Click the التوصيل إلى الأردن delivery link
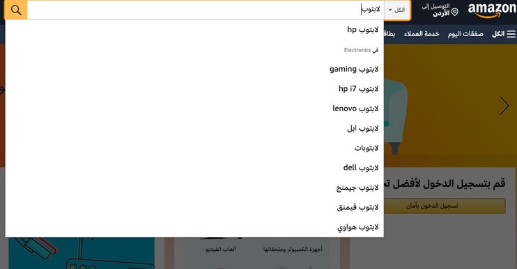 tap(440, 10)
